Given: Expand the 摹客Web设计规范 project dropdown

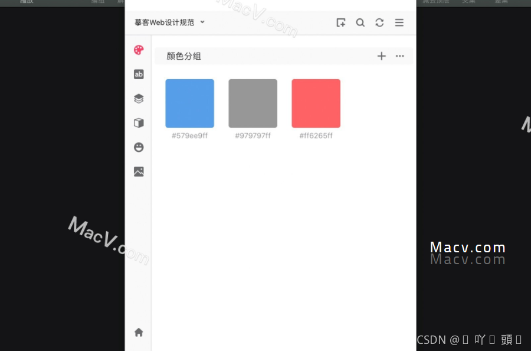Looking at the screenshot, I should click(169, 22).
